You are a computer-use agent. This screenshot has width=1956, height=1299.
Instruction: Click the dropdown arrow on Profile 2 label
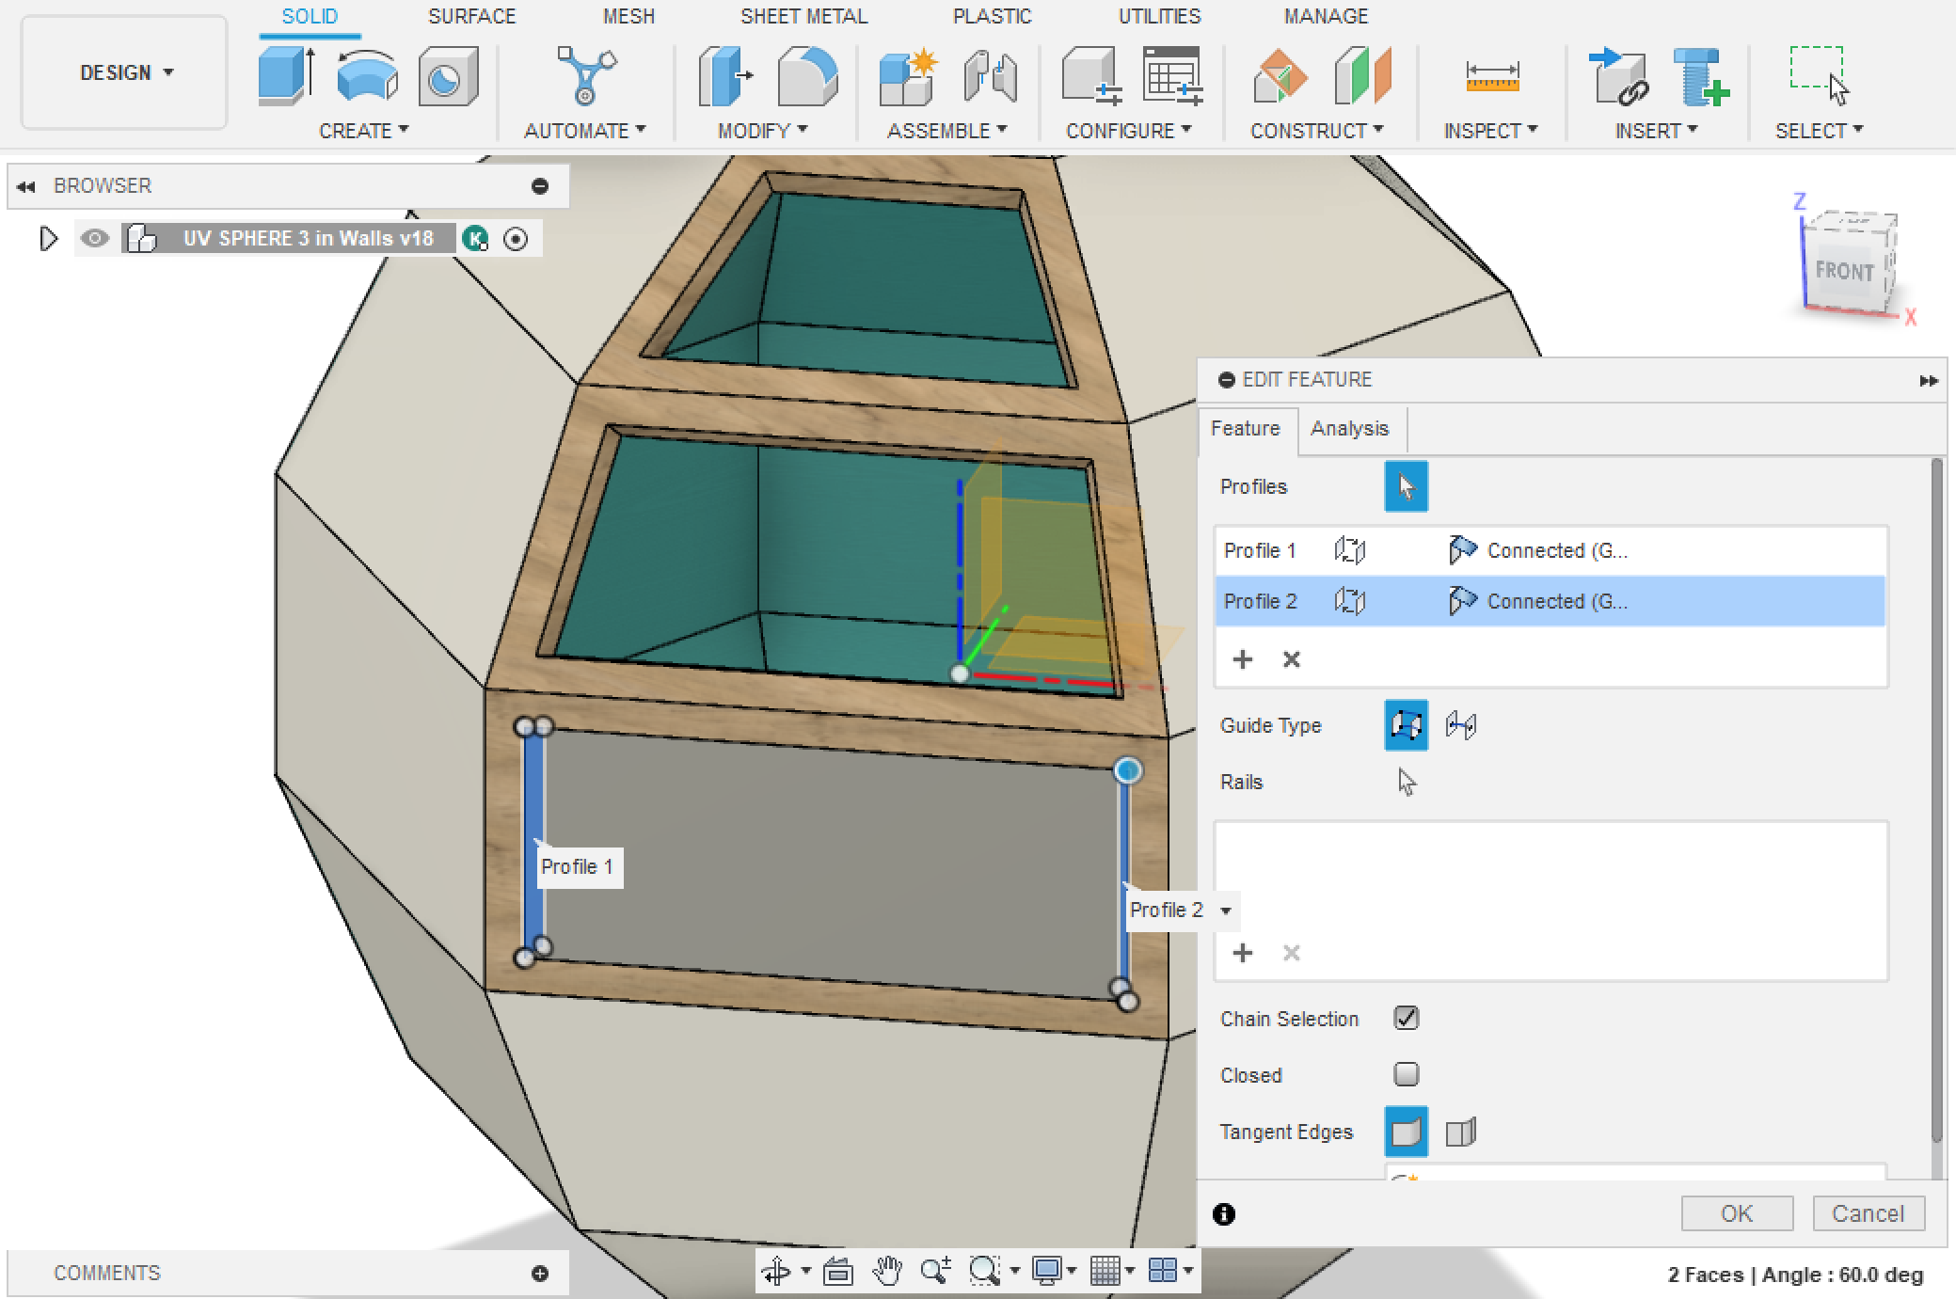pos(1225,909)
